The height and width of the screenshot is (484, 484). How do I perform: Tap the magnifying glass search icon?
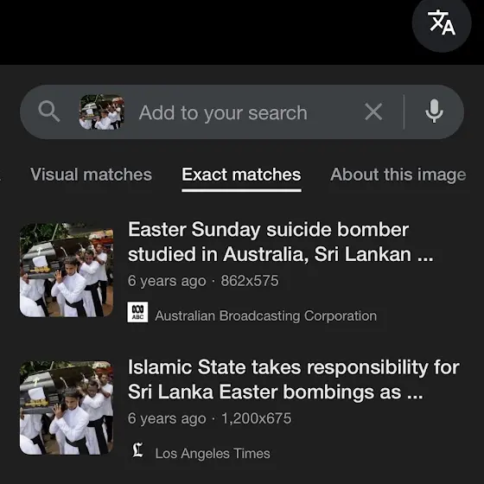coord(48,111)
